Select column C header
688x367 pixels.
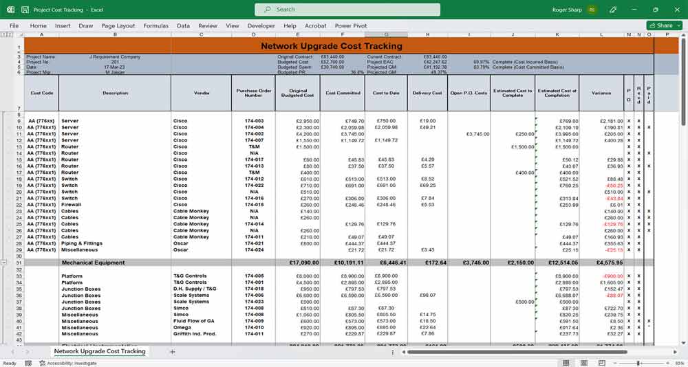pos(202,34)
